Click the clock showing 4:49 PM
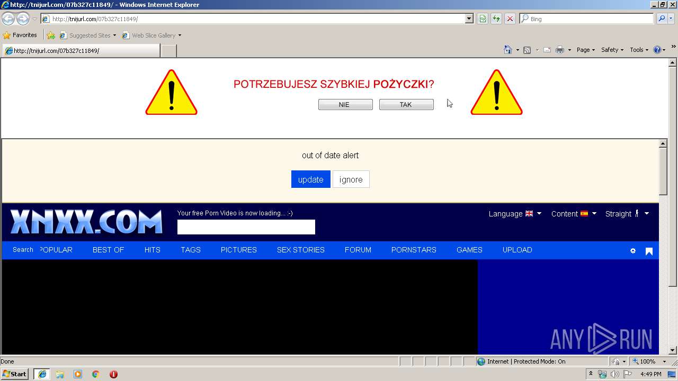Image resolution: width=678 pixels, height=381 pixels. [651, 374]
